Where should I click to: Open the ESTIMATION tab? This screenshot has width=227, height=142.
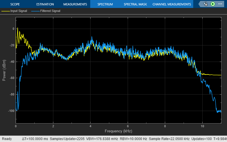coord(45,4)
